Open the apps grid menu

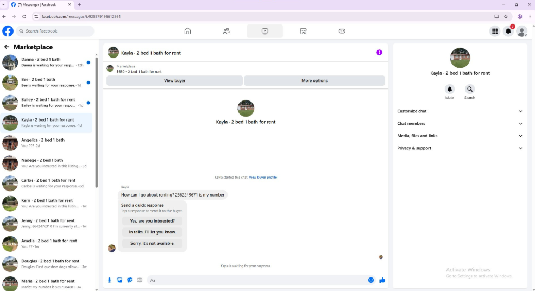495,31
